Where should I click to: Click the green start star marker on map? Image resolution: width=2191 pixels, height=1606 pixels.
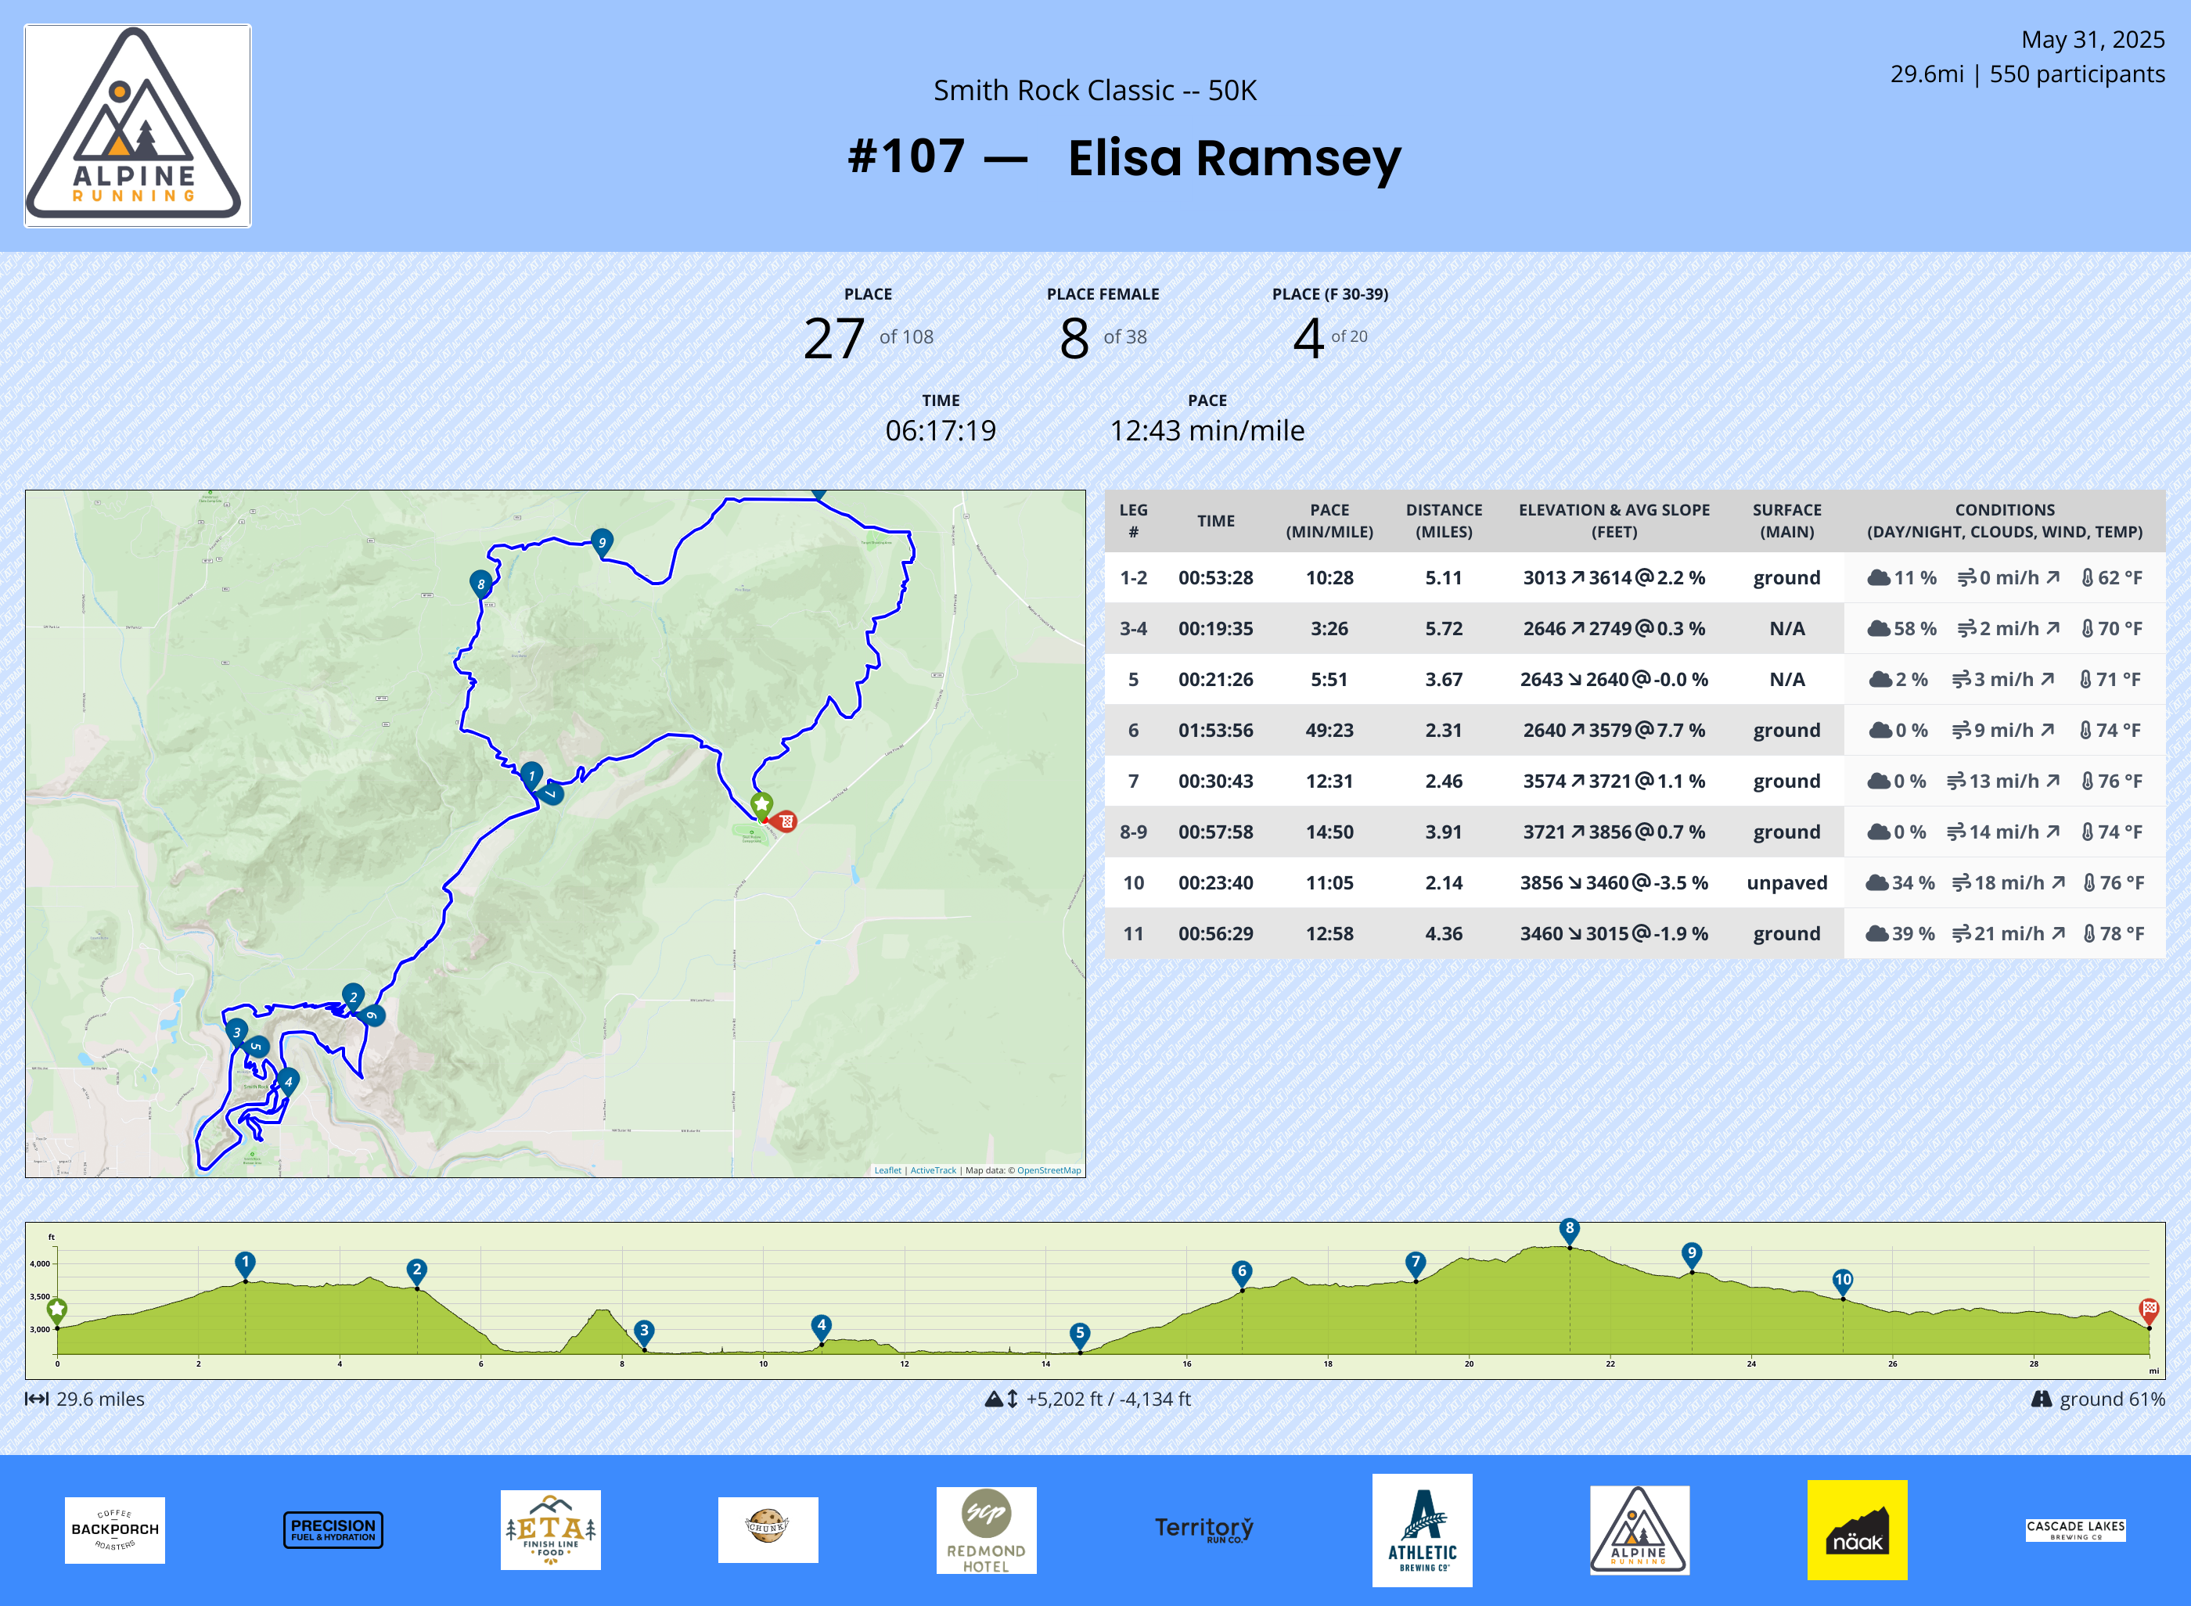coord(761,804)
